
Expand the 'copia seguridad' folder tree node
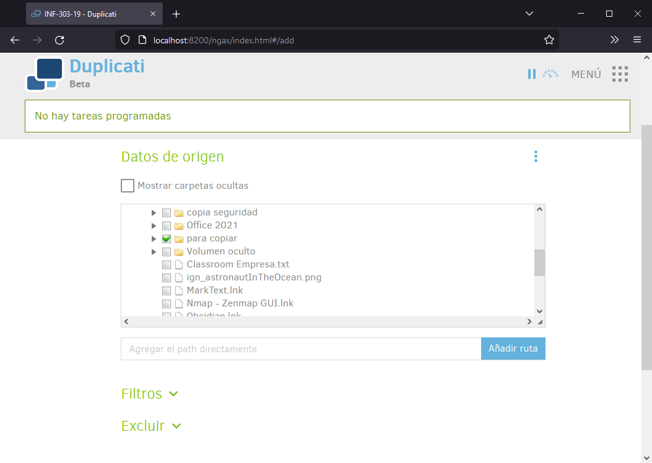154,213
